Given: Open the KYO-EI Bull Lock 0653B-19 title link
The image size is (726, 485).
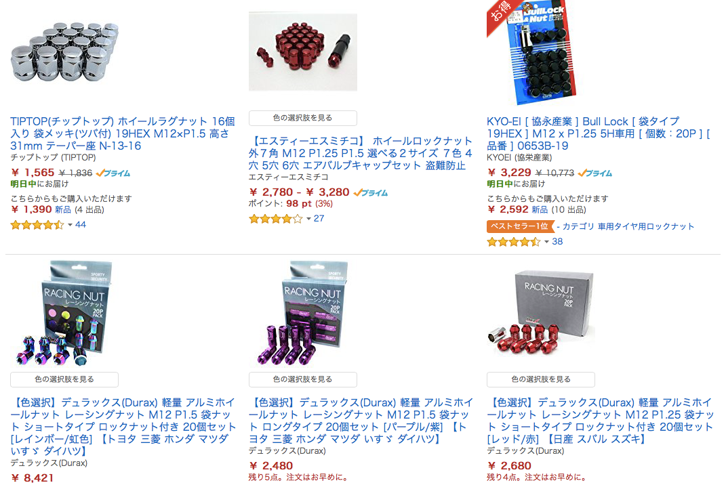Looking at the screenshot, I should pyautogui.click(x=598, y=133).
